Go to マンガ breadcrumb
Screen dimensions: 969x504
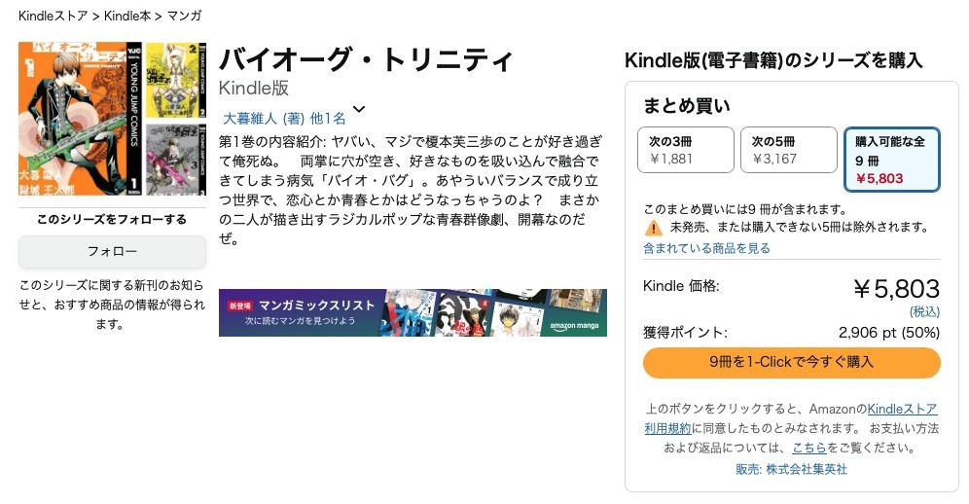185,17
